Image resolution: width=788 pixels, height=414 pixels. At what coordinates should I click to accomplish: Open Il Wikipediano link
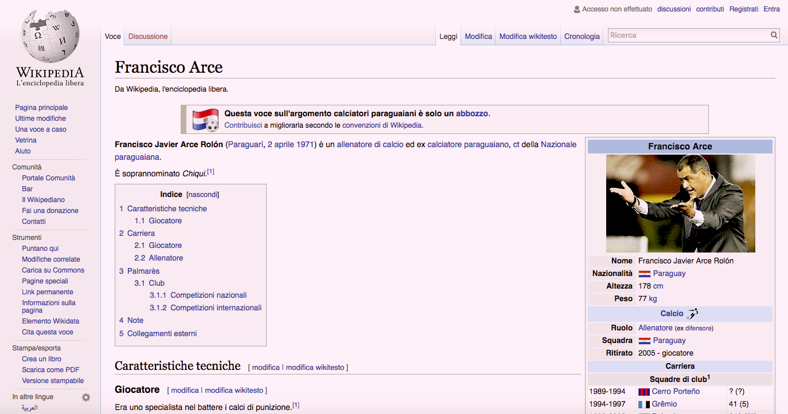click(44, 200)
